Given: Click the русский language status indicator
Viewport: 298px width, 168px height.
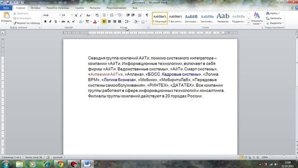Looking at the screenshot, I should (x=58, y=157).
